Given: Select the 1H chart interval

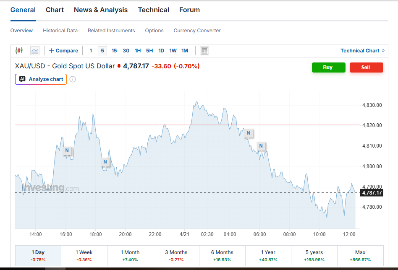Looking at the screenshot, I should [138, 51].
